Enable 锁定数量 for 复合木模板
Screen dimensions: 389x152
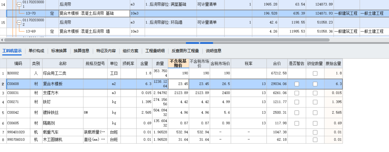point(315,84)
